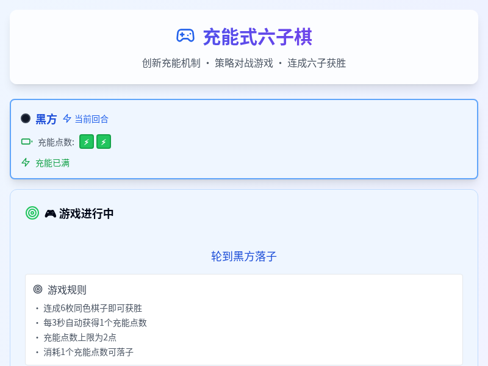Click the battery icon beside 充能点数
This screenshot has height=366, width=488.
pos(27,142)
